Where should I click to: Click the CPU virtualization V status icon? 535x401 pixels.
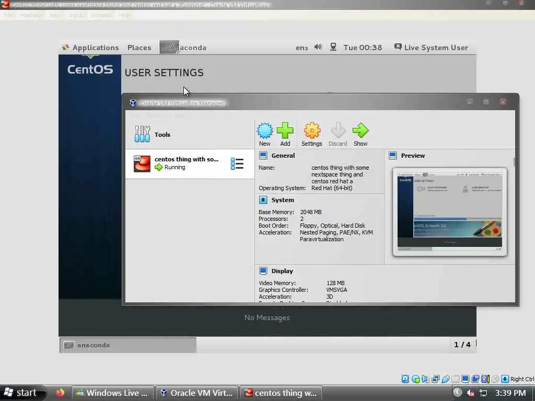[x=485, y=379]
